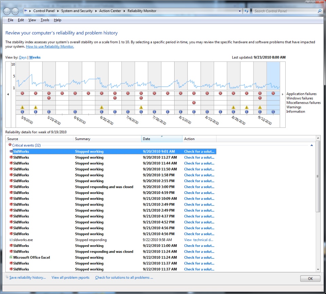
Task: Click Action column header
Action: pyautogui.click(x=199, y=139)
